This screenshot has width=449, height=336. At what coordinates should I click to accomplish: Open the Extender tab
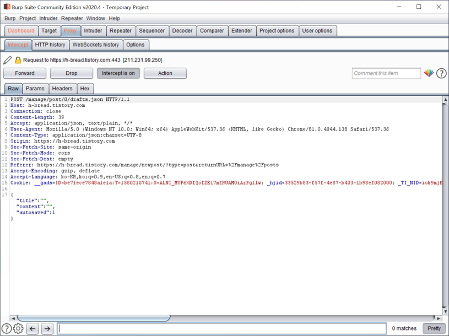pos(242,31)
